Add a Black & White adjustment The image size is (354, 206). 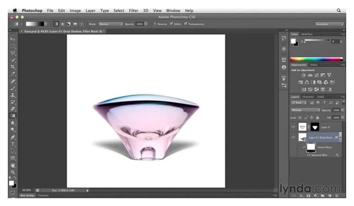point(313,82)
